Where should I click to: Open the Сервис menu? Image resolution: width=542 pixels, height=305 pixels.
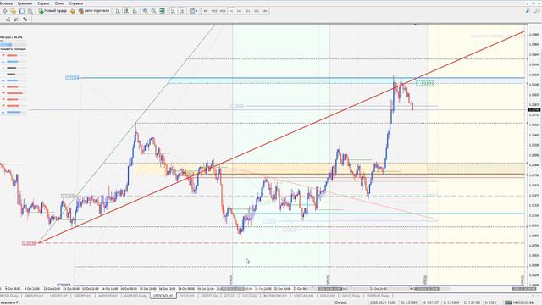point(43,3)
